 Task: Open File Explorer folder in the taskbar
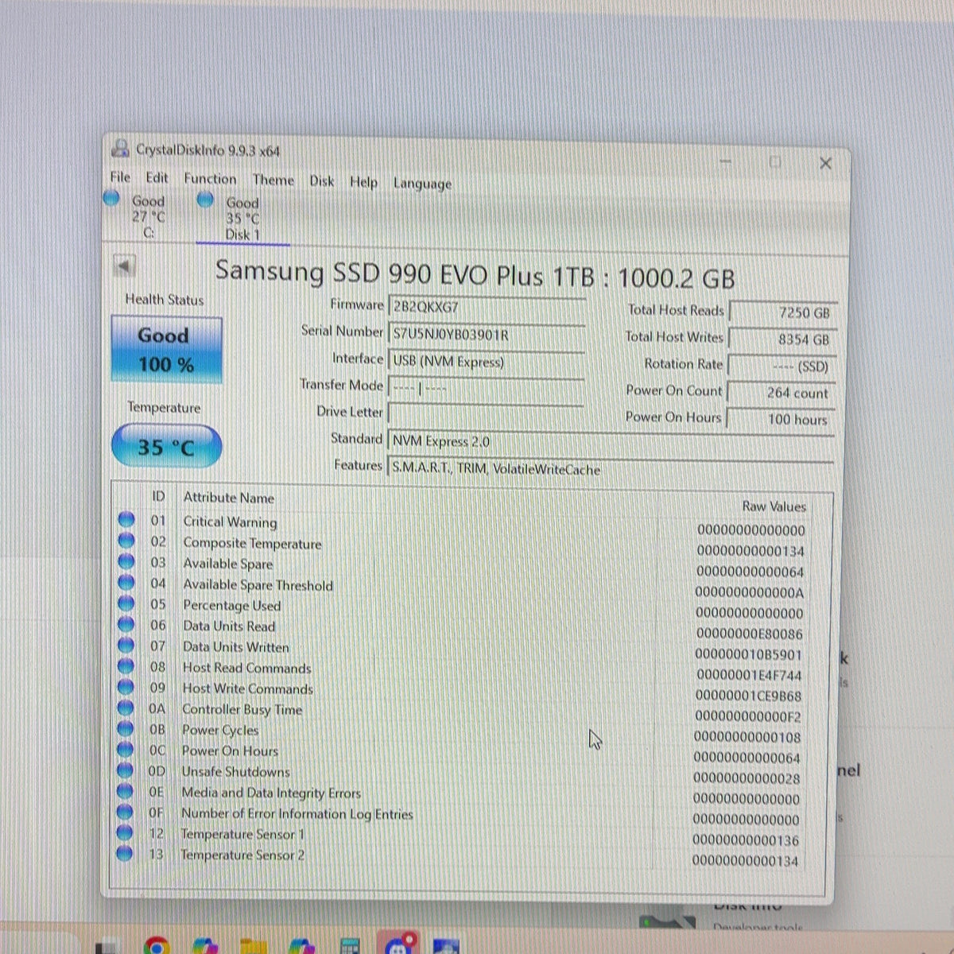click(254, 946)
